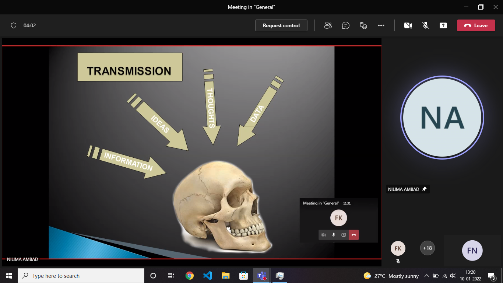Open Microsoft Store from the taskbar
Image resolution: width=503 pixels, height=283 pixels.
243,276
